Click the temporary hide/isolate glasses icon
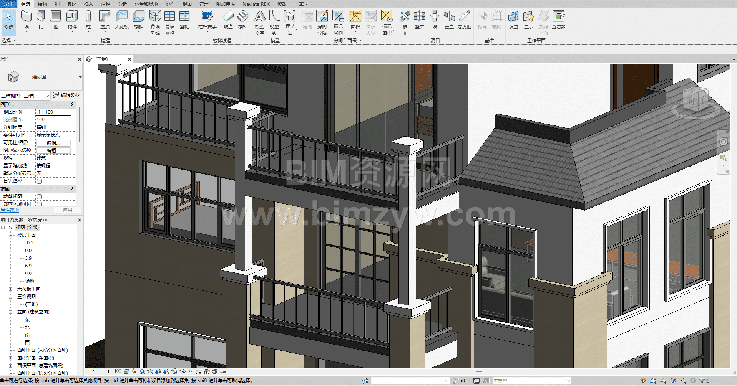This screenshot has width=737, height=386. (183, 371)
